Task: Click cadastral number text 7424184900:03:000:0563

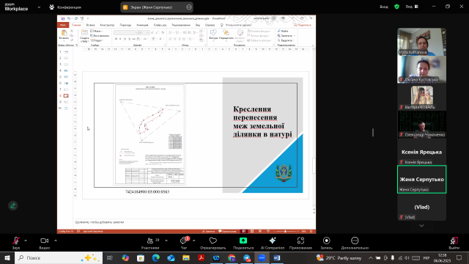Action: point(147,191)
